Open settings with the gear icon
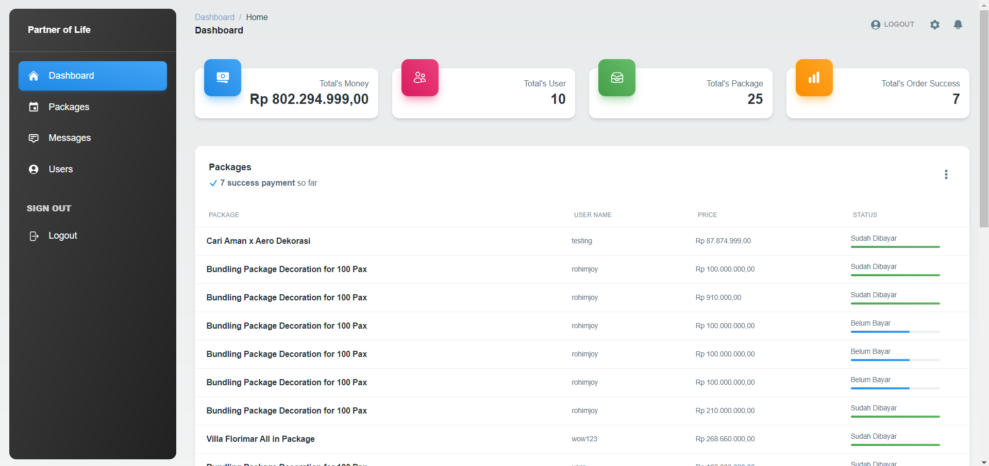Viewport: 989px width, 466px height. coord(935,24)
